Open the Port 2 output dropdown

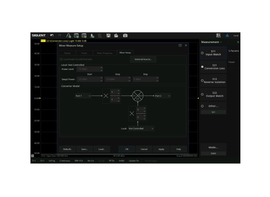tap(163, 96)
